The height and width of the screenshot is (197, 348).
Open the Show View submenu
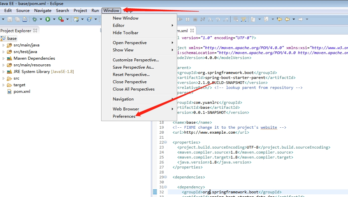(139, 50)
